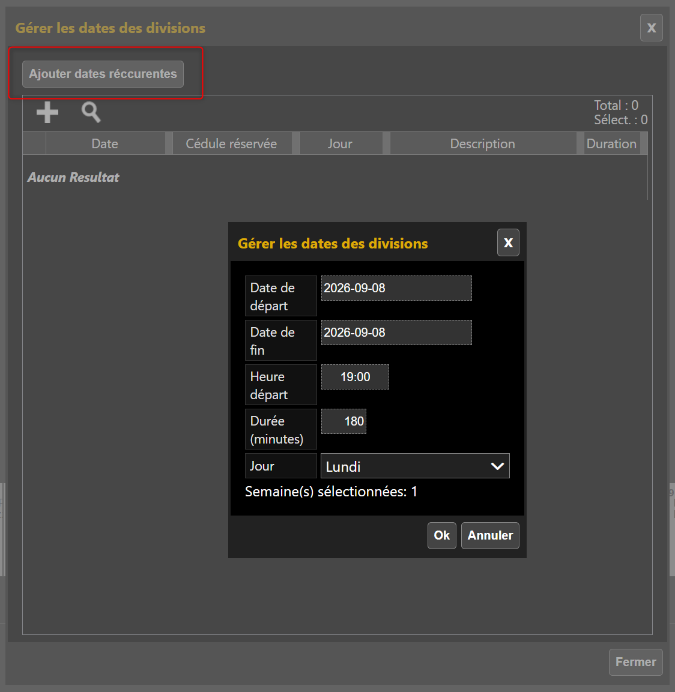Select the Heure départ time field
The image size is (675, 692).
coord(355,377)
